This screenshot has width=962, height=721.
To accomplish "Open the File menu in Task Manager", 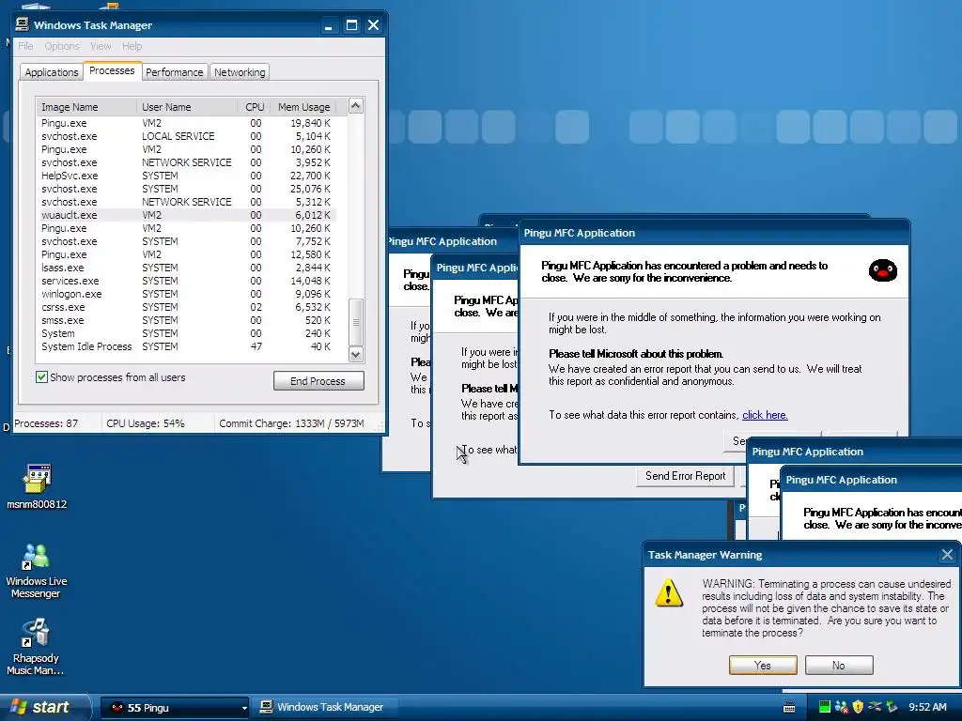I will [x=25, y=46].
